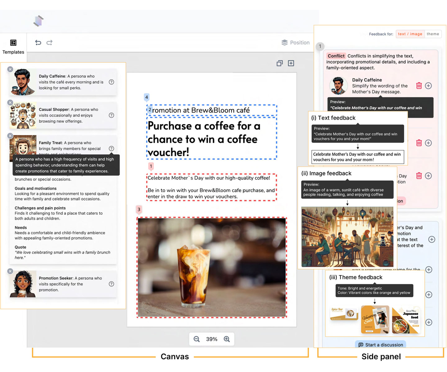447x372 pixels.
Task: Remove the Daily Caffeine persona card
Action: point(10,69)
